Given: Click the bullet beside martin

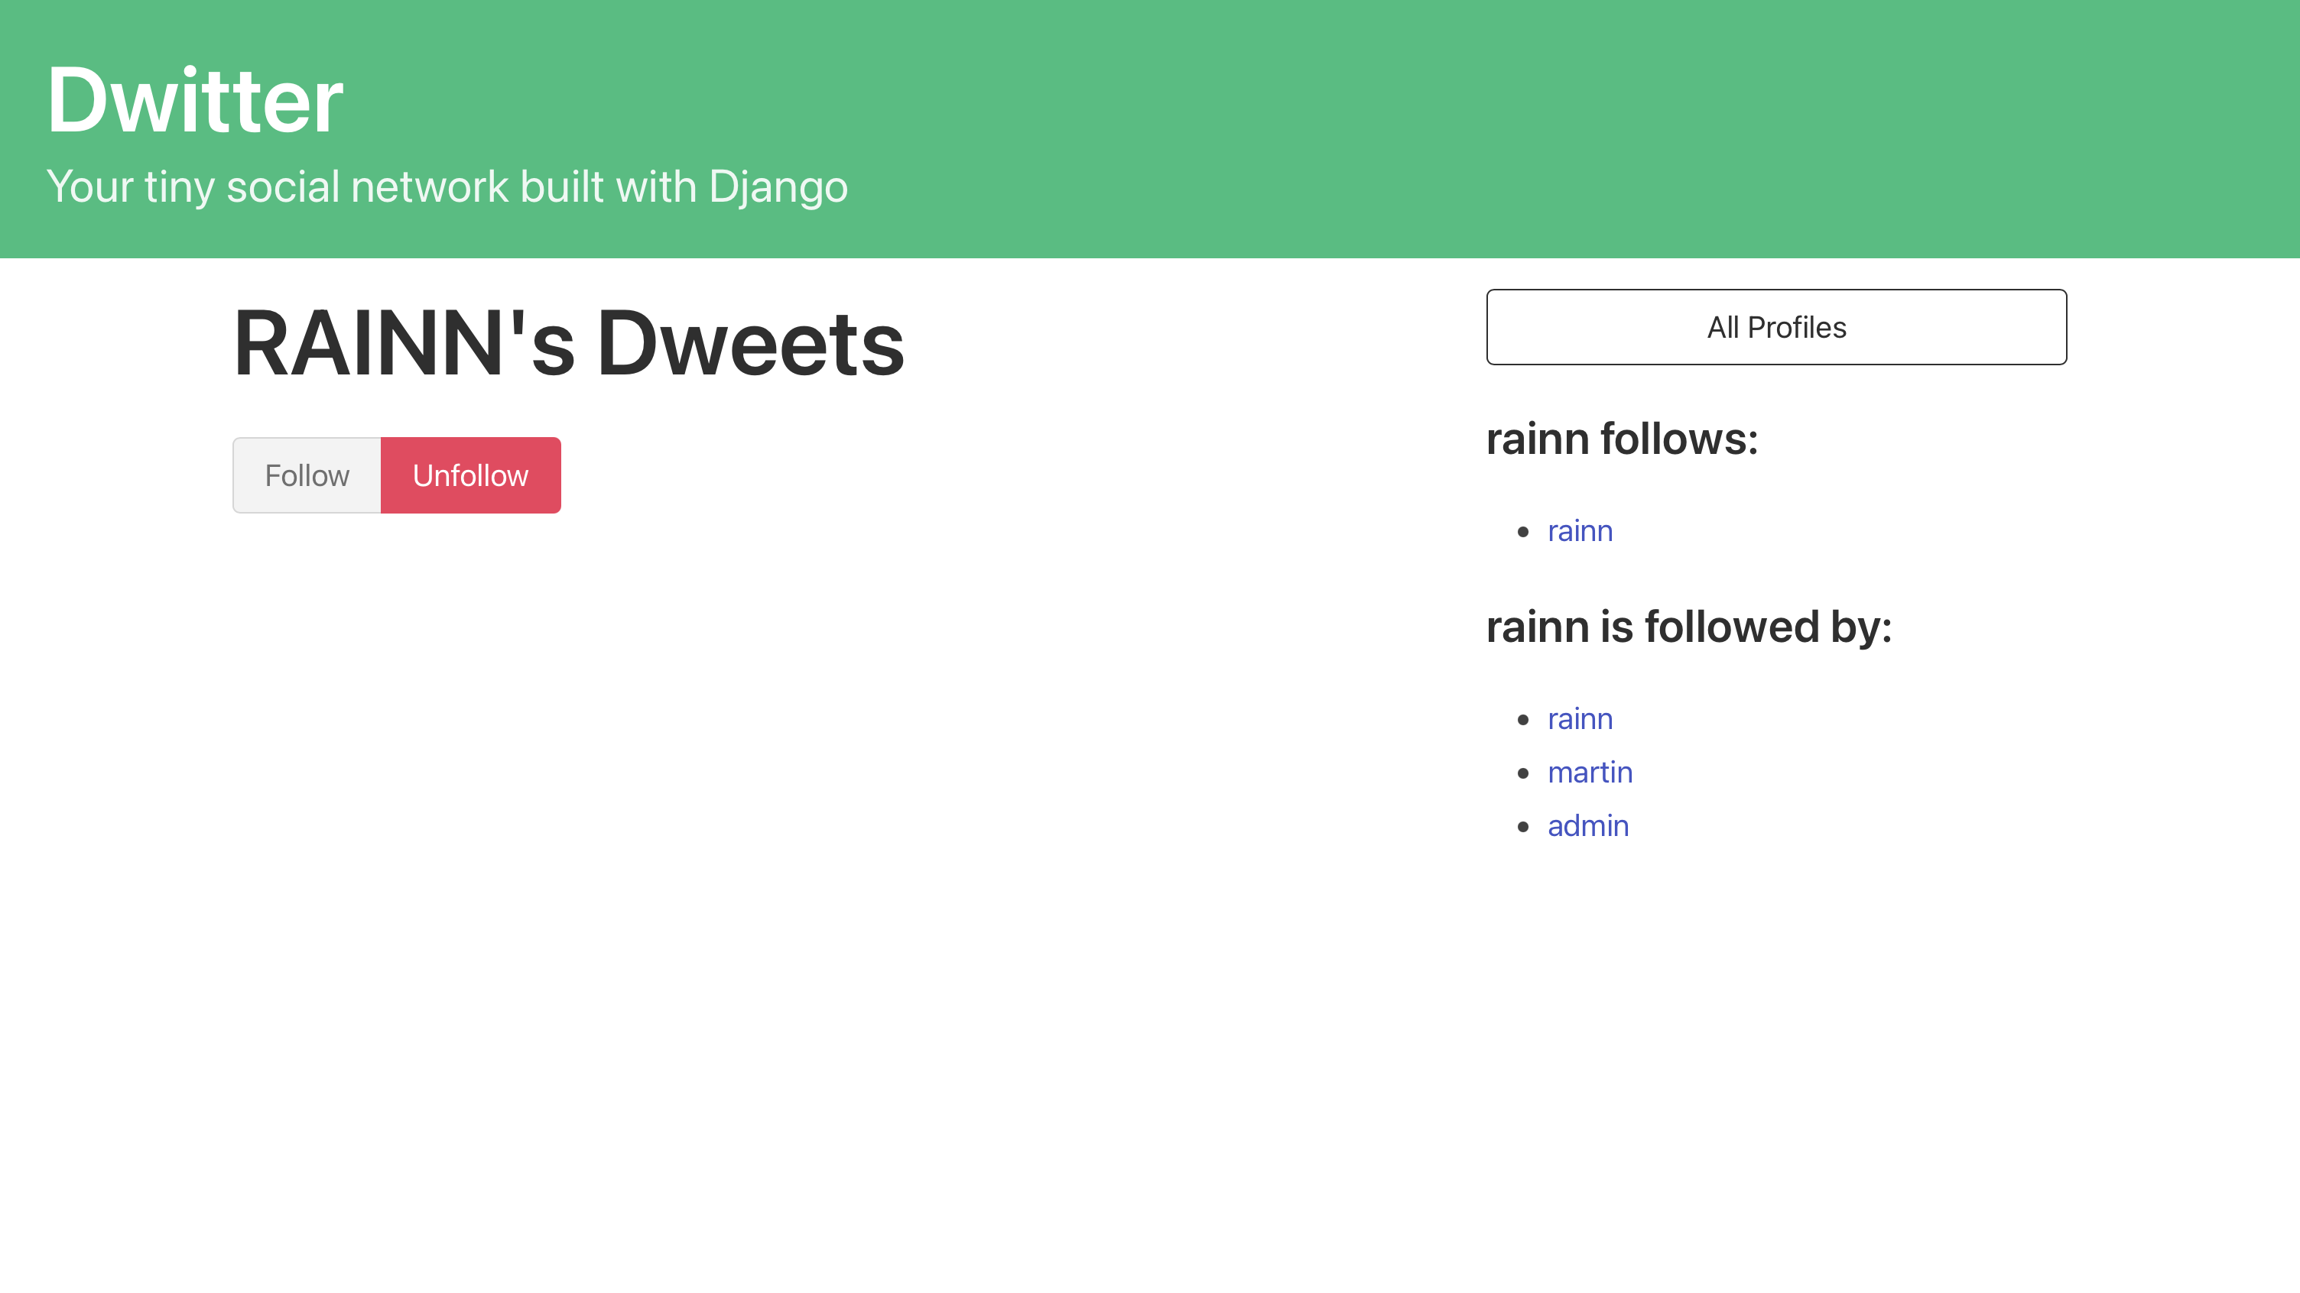Looking at the screenshot, I should 1523,772.
